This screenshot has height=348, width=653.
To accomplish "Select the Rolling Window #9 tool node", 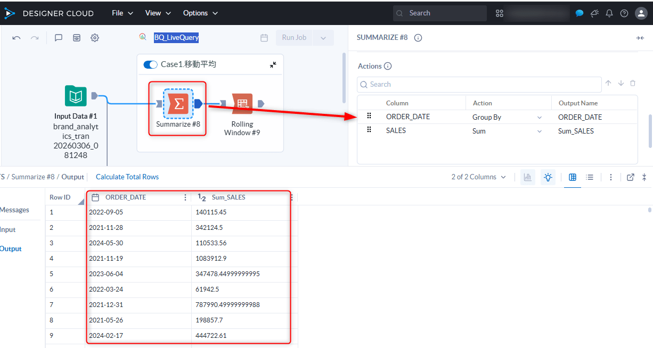I will pos(242,104).
